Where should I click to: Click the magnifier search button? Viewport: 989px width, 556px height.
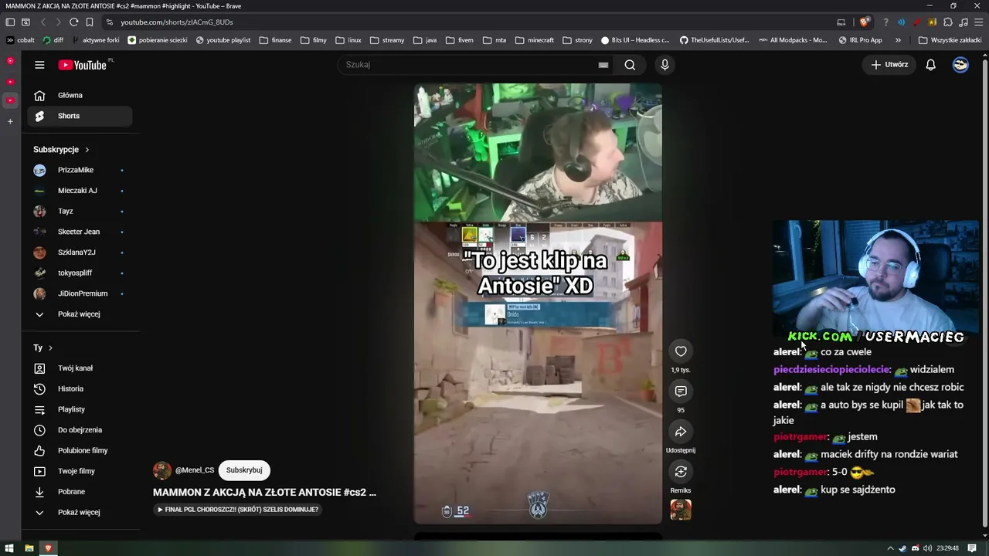pos(630,65)
